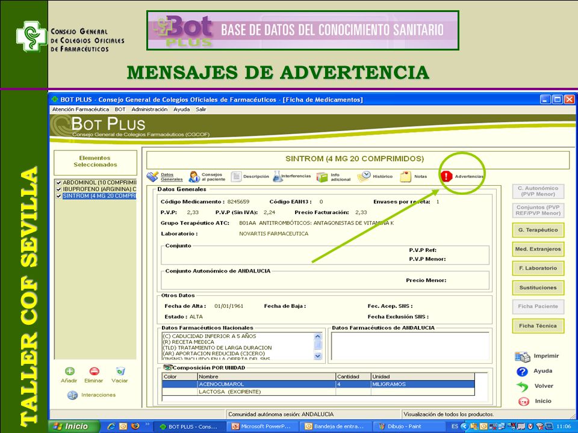Image resolution: width=578 pixels, height=433 pixels.
Task: Click the red Eliminar minus icon
Action: click(94, 371)
